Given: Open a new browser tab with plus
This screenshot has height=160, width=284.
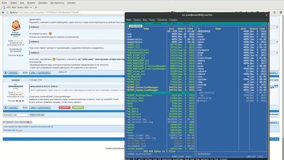Looking at the screenshot, I should pyautogui.click(x=35, y=8).
